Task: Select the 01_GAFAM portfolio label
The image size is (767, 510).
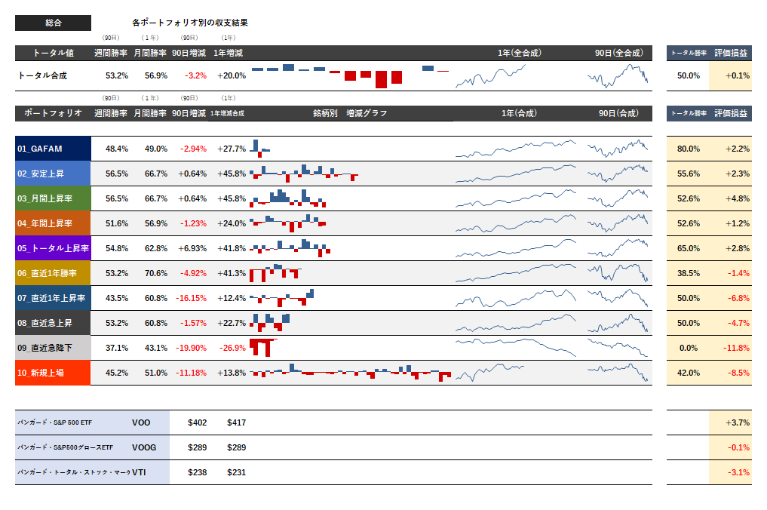Action: point(53,149)
